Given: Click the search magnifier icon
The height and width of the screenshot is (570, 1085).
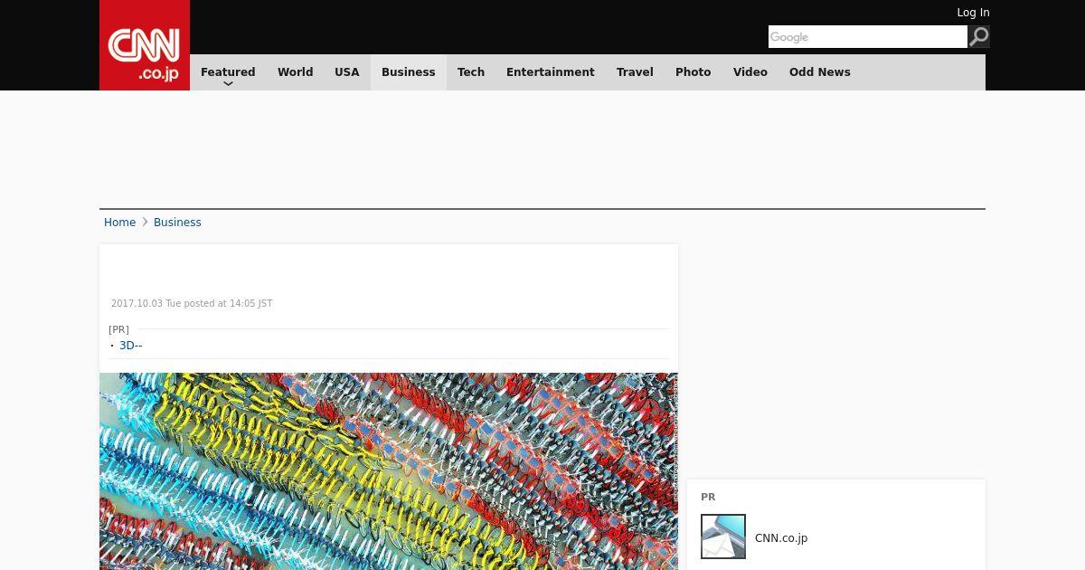Looking at the screenshot, I should [x=979, y=36].
